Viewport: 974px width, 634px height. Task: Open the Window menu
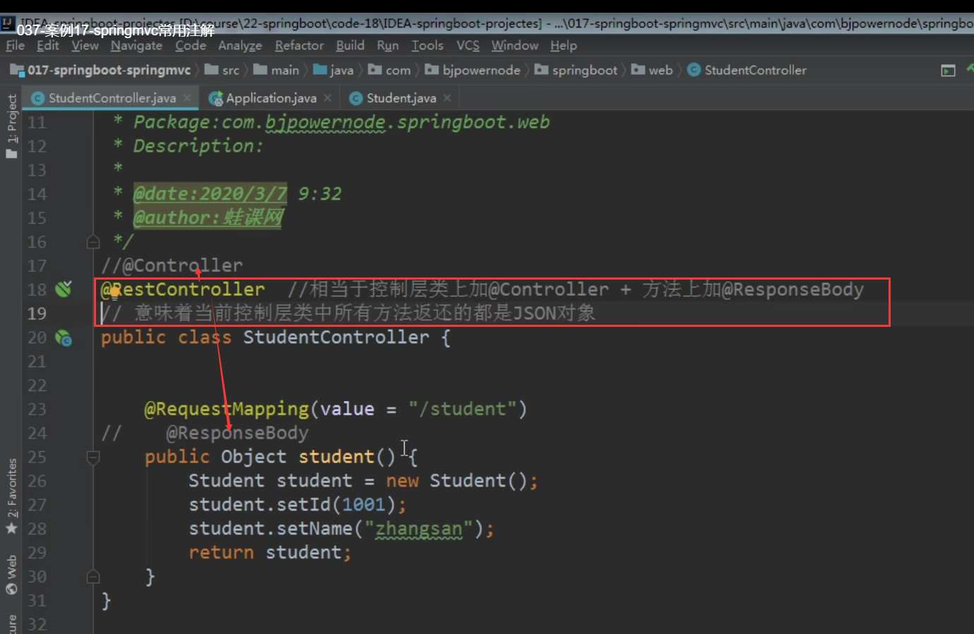(x=515, y=45)
